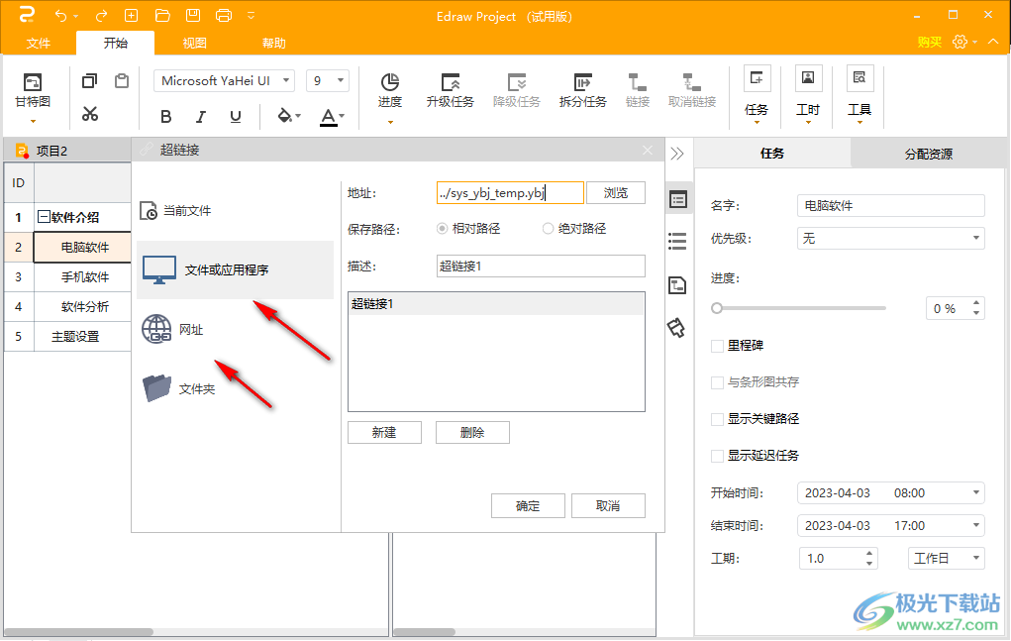1011x641 pixels.
Task: Click Downgrade Task (降级任务) icon
Action: (517, 89)
